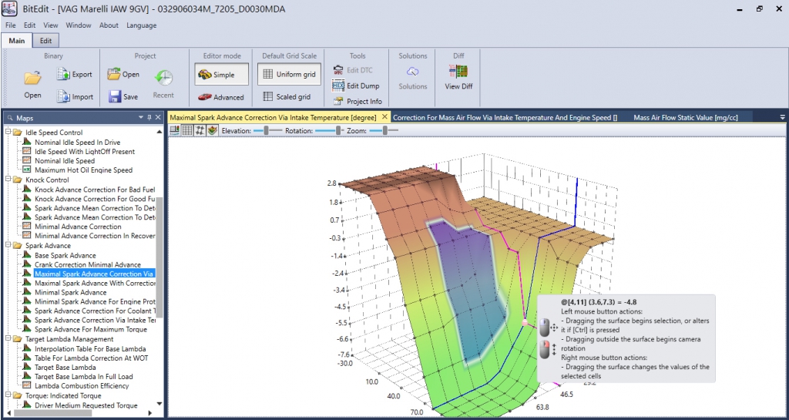Select Base Spark Advance map
The width and height of the screenshot is (789, 420).
pos(65,255)
